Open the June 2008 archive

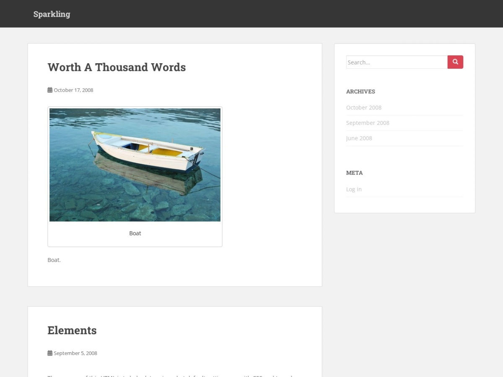(x=359, y=138)
